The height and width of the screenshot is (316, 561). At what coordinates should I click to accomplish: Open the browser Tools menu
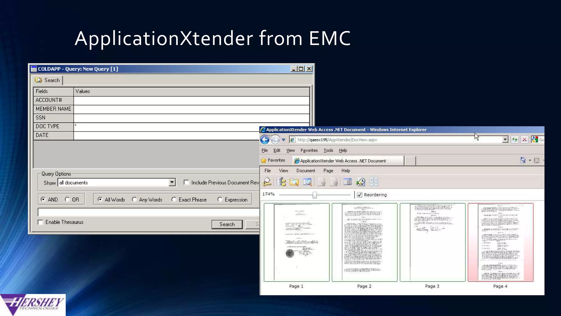[328, 150]
